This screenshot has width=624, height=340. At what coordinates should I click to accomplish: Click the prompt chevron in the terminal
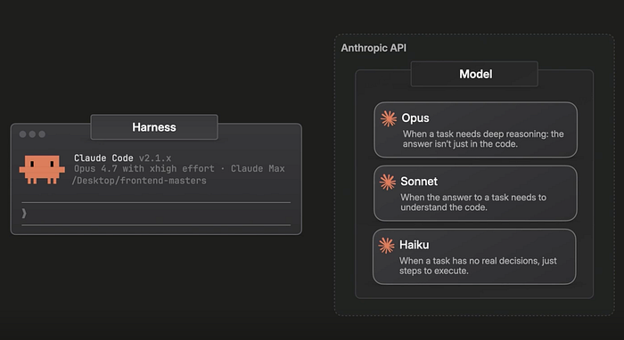(24, 214)
